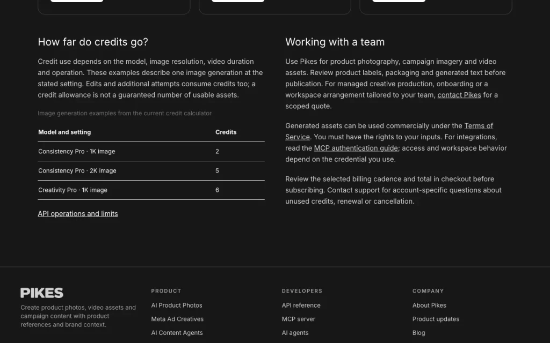
Task: Click the white button in right pricing card
Action: tap(399, 1)
